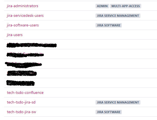Image resolution: width=157 pixels, height=120 pixels.
Task: Click JIRA SERVICE MANAGEMENT badge for jira-servicedesk-users
Action: click(118, 16)
